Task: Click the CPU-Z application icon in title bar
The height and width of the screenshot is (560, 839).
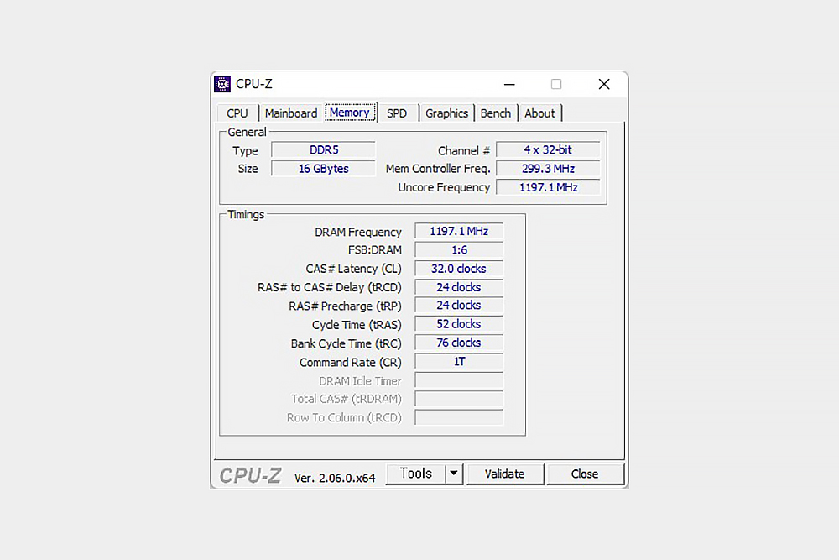Action: click(222, 84)
